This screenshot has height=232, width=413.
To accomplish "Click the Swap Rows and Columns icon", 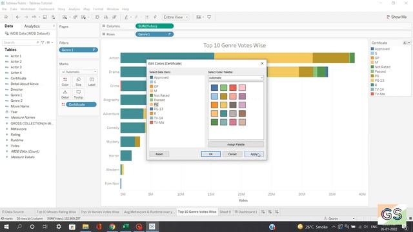I will (x=97, y=17).
